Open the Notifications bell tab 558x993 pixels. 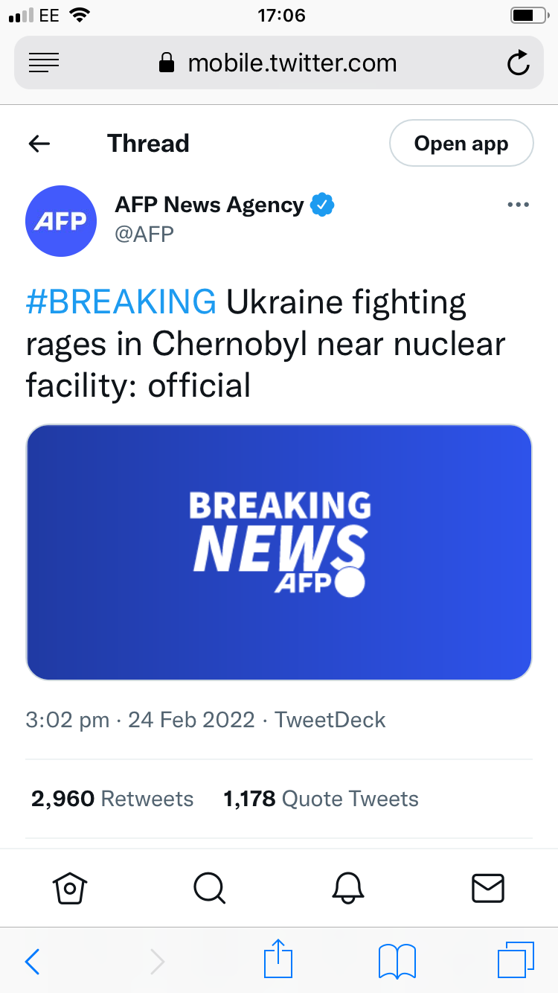[x=349, y=887]
